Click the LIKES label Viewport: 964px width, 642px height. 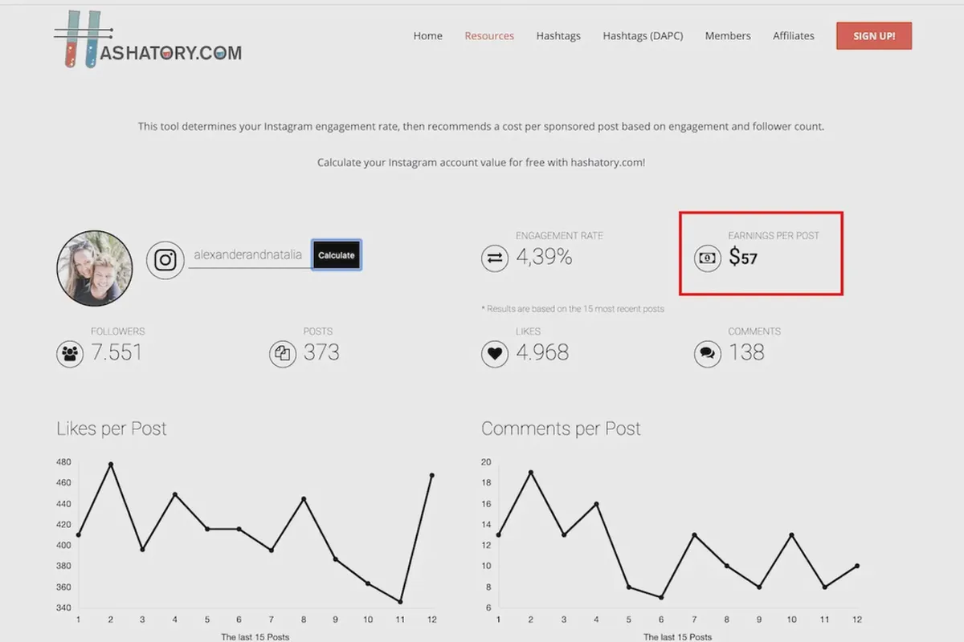pyautogui.click(x=528, y=331)
